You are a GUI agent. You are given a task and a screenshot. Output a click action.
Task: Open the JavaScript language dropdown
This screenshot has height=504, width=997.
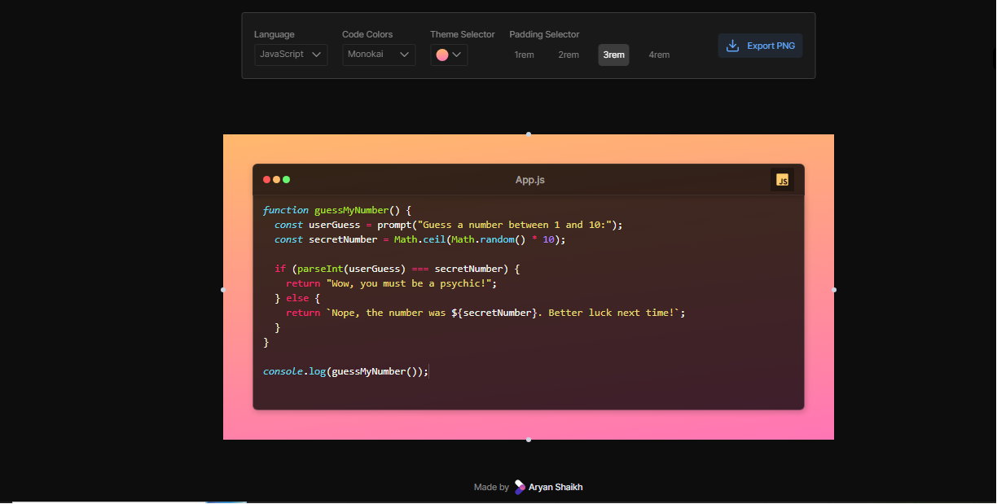[291, 55]
